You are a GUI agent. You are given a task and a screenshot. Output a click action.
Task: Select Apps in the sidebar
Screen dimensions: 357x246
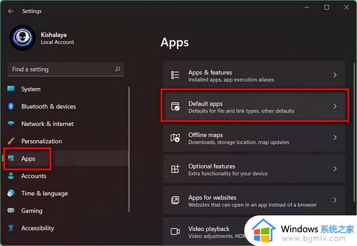[x=28, y=159]
